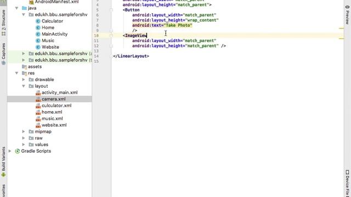The width and height of the screenshot is (351, 197).
Task: Click the Calculator class icon
Action: pyautogui.click(x=38, y=21)
